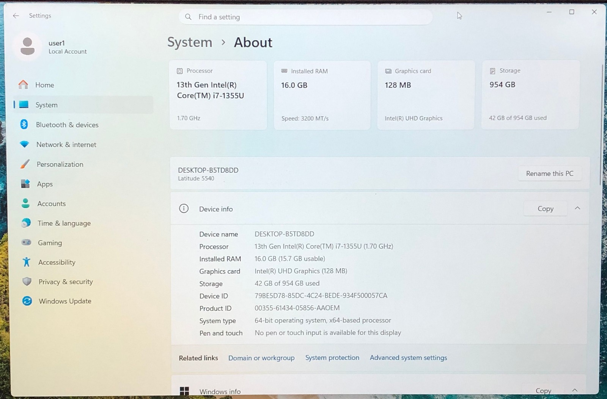Go to Time & language settings
Viewport: 607px width, 399px height.
tap(83, 223)
